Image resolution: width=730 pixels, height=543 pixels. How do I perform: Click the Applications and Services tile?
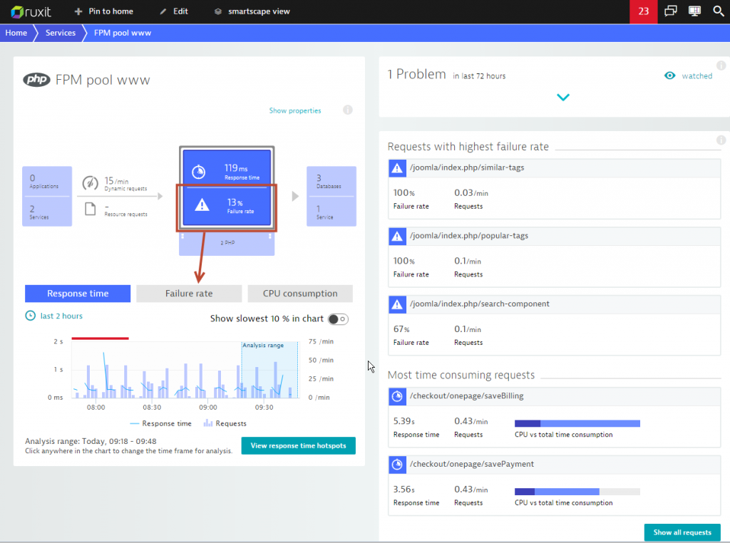(x=47, y=197)
